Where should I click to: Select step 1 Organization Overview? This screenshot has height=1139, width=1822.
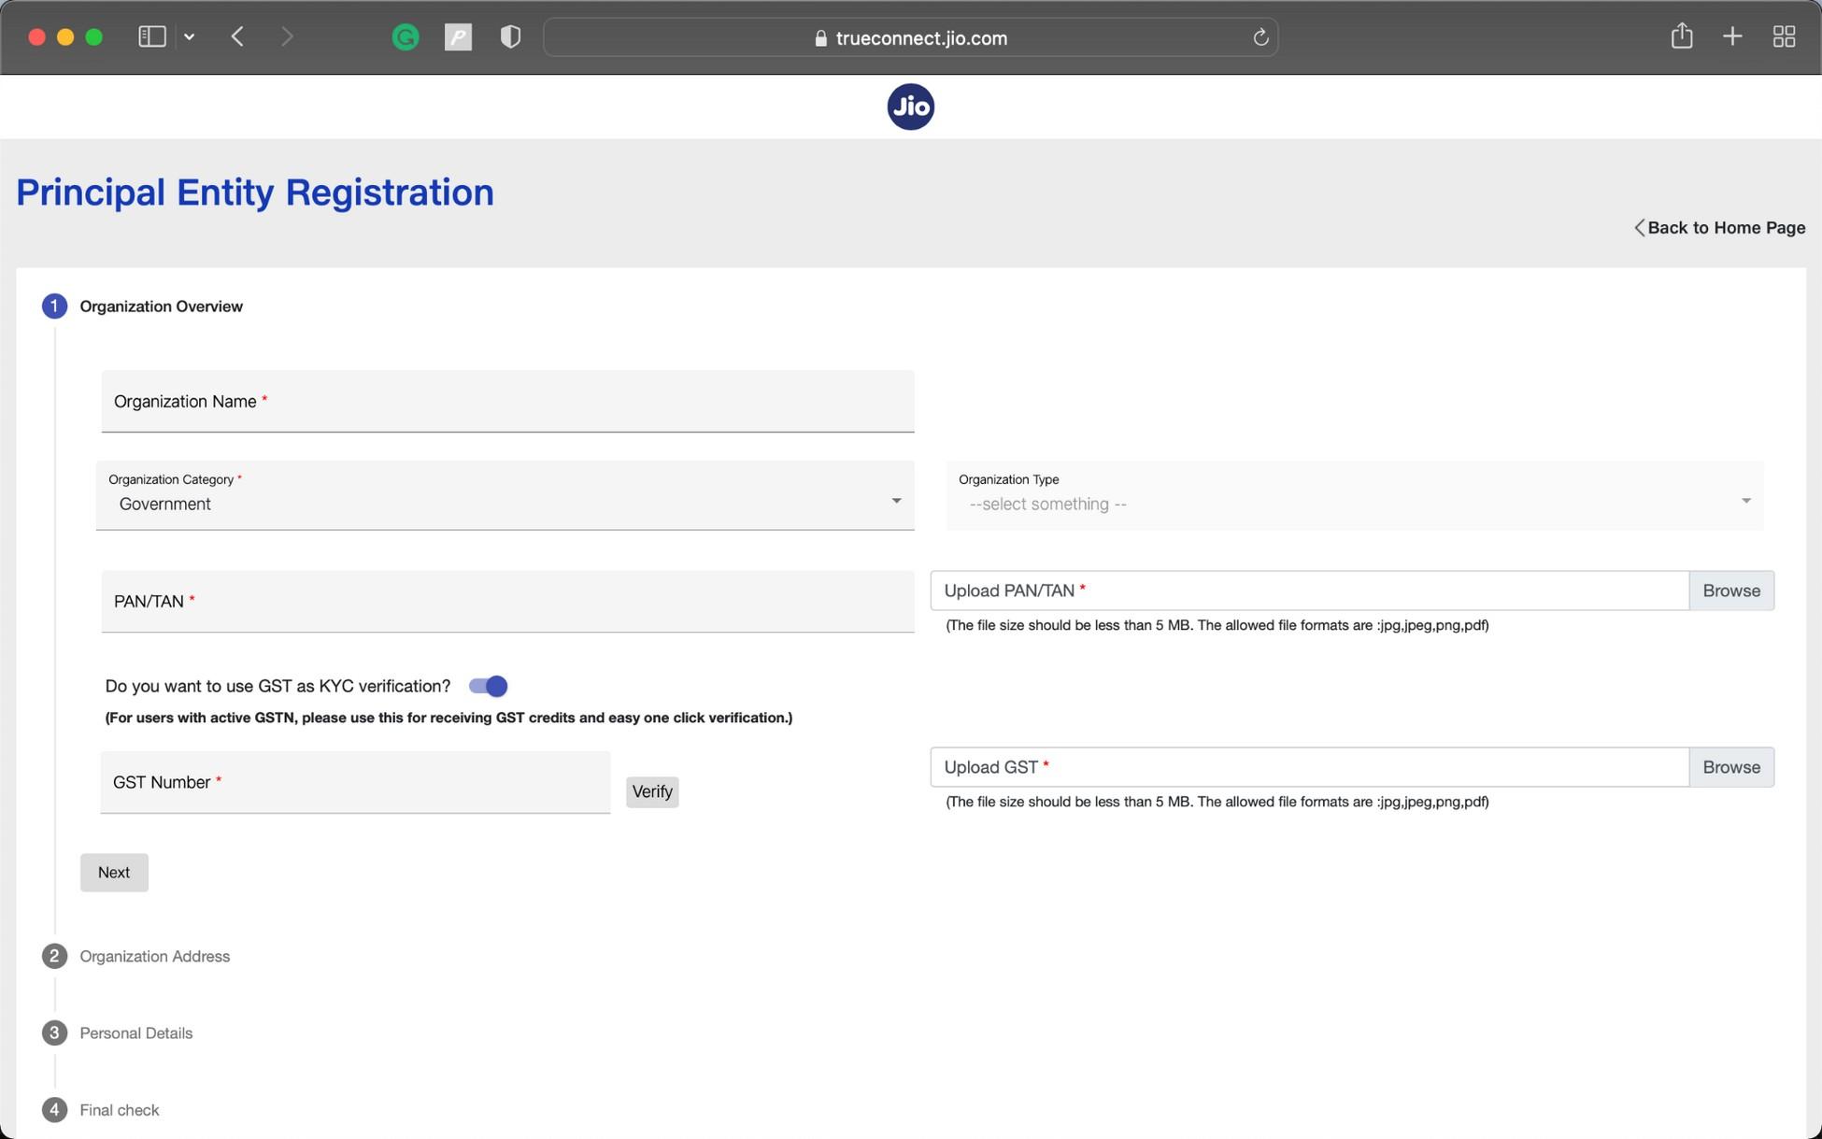[142, 306]
